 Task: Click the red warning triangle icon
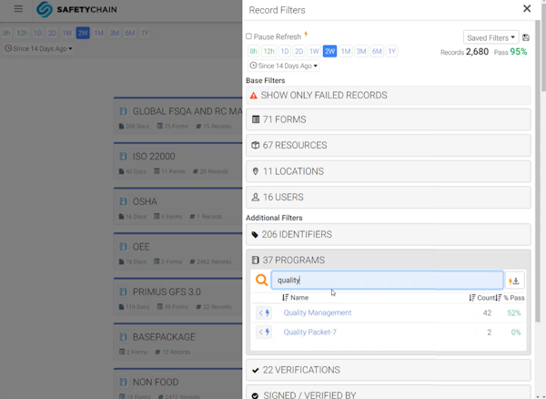254,96
